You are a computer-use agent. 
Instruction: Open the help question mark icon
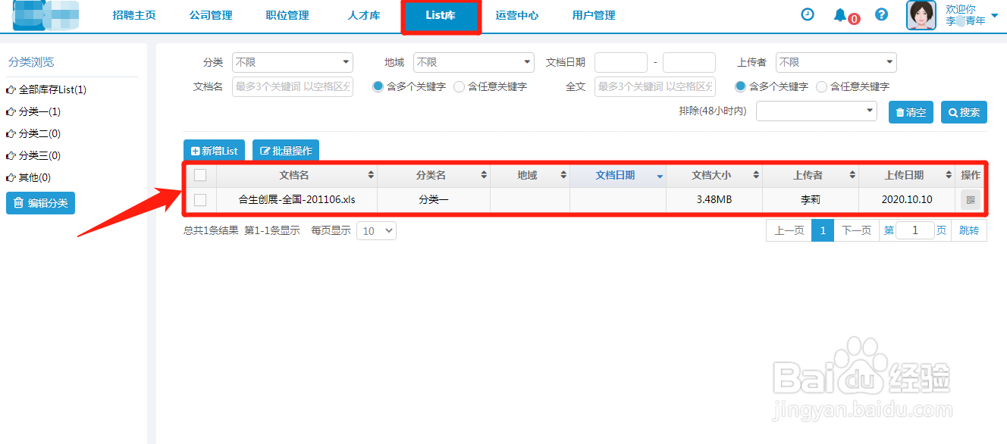click(x=880, y=14)
